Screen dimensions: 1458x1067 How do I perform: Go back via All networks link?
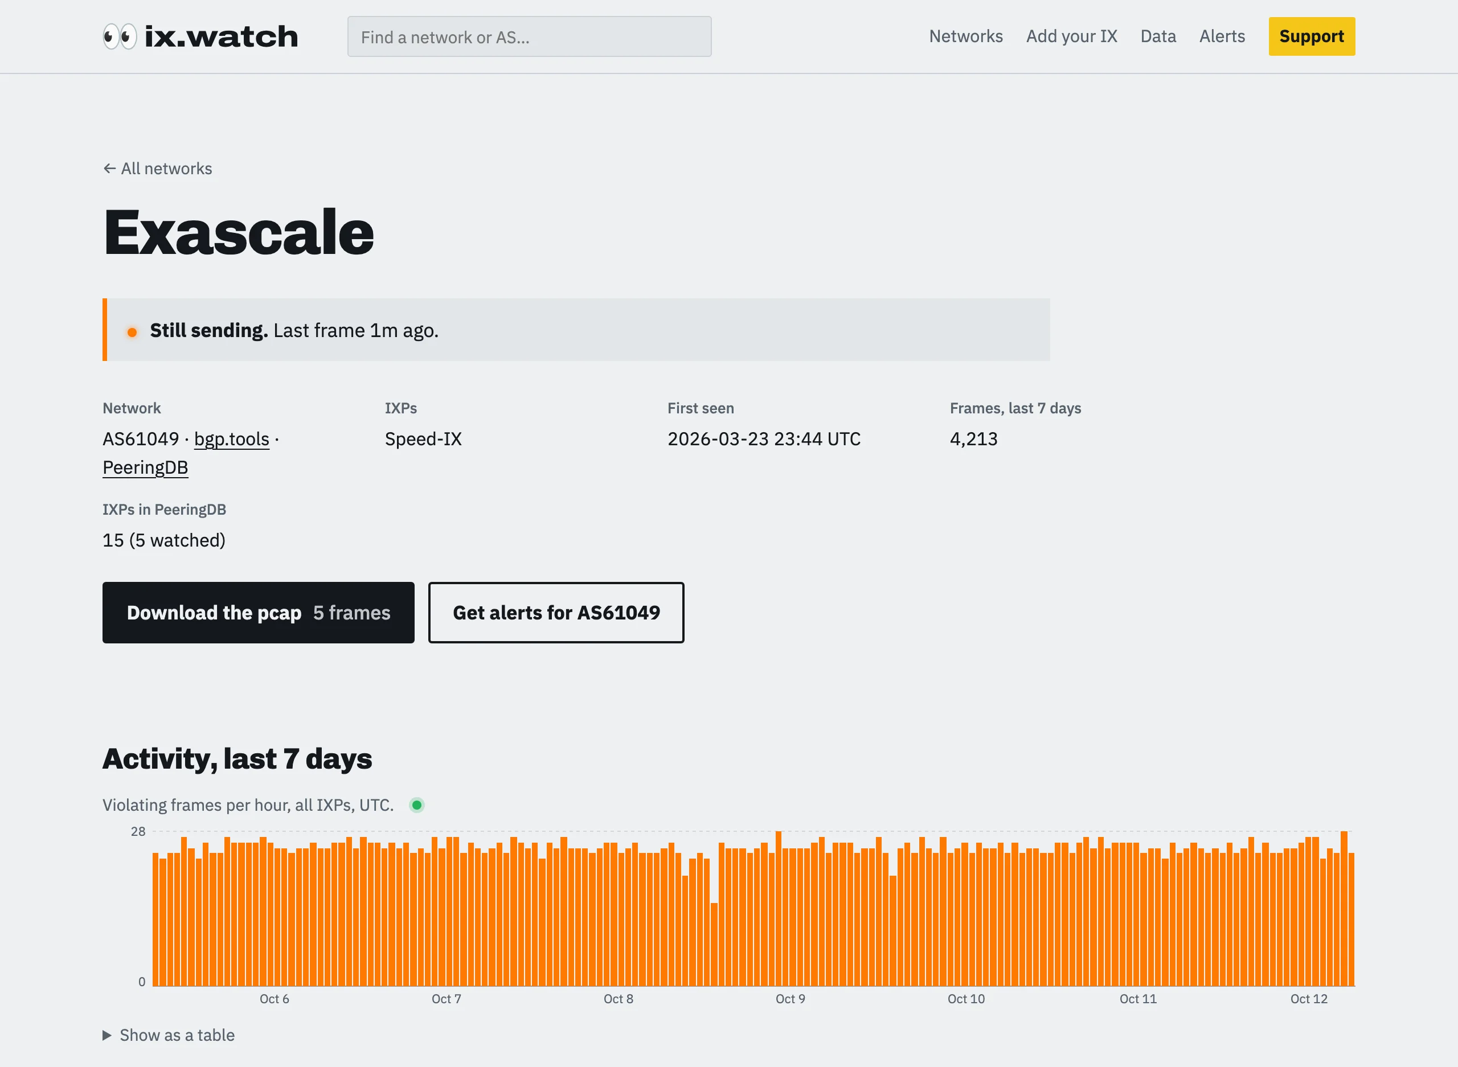158,169
